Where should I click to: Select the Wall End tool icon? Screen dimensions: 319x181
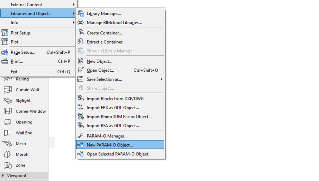[x=8, y=133]
